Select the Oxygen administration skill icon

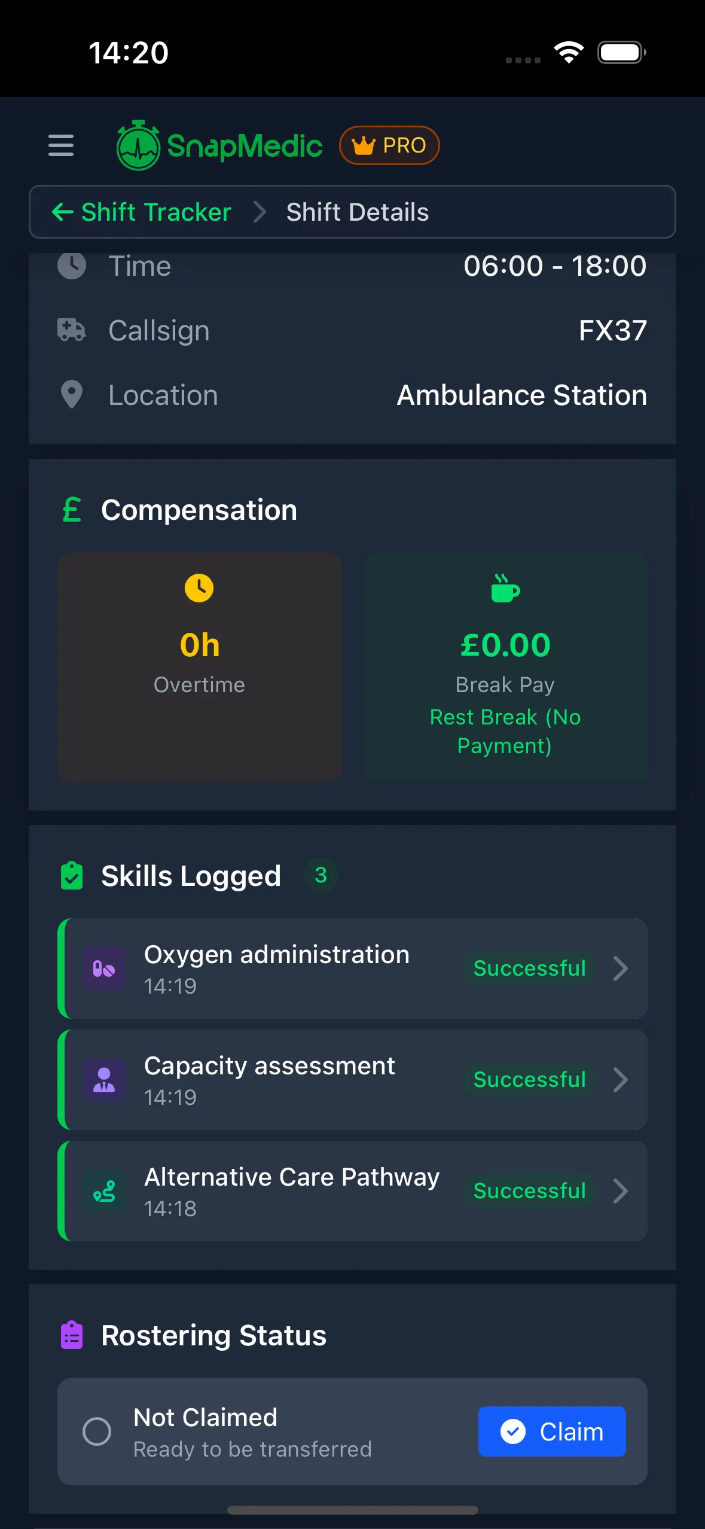click(x=104, y=968)
